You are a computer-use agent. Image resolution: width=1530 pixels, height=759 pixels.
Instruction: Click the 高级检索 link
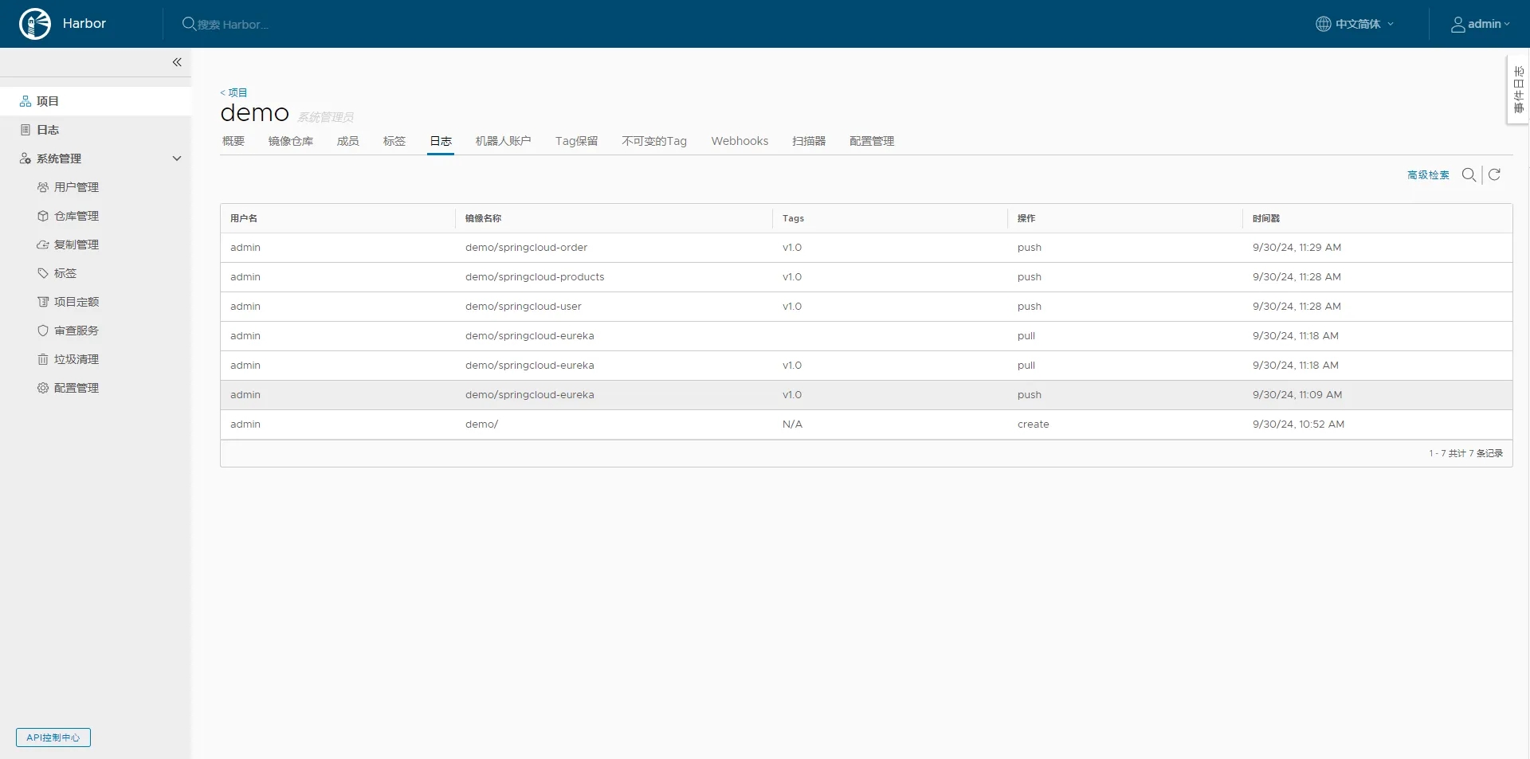[x=1428, y=175]
